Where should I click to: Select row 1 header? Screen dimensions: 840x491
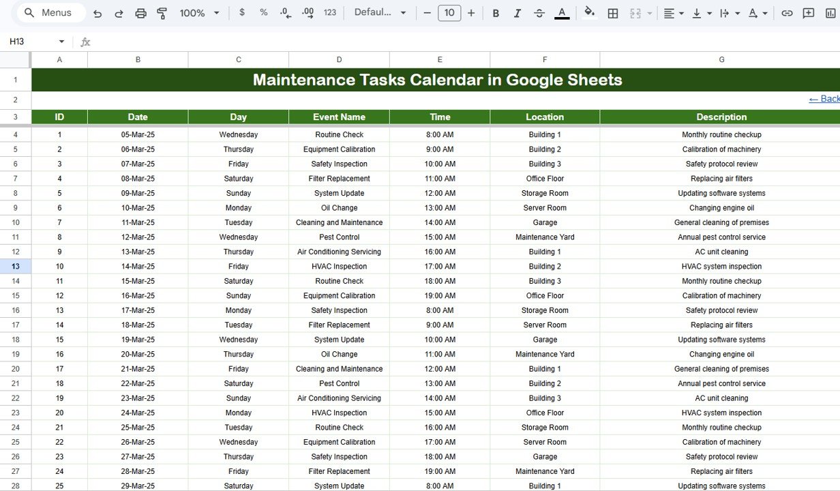point(15,80)
